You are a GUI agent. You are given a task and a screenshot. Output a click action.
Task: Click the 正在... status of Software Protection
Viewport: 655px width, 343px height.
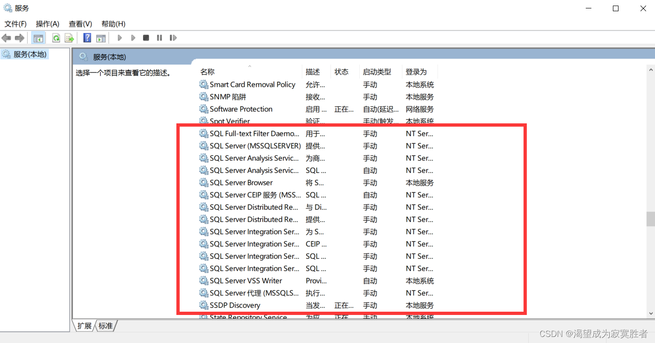click(344, 109)
